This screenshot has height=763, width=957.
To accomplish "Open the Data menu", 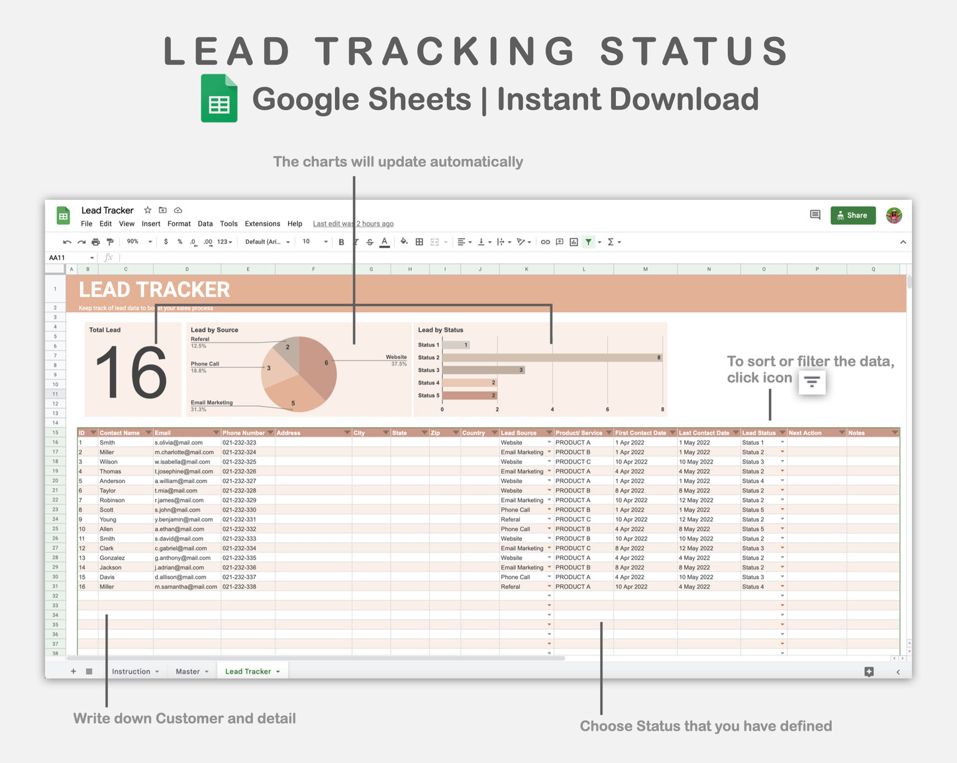I will [205, 224].
